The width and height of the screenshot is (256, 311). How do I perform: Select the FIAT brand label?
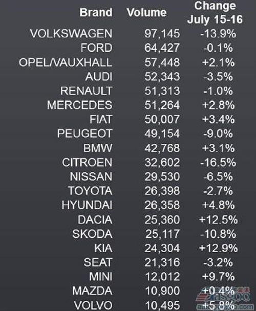pos(101,119)
